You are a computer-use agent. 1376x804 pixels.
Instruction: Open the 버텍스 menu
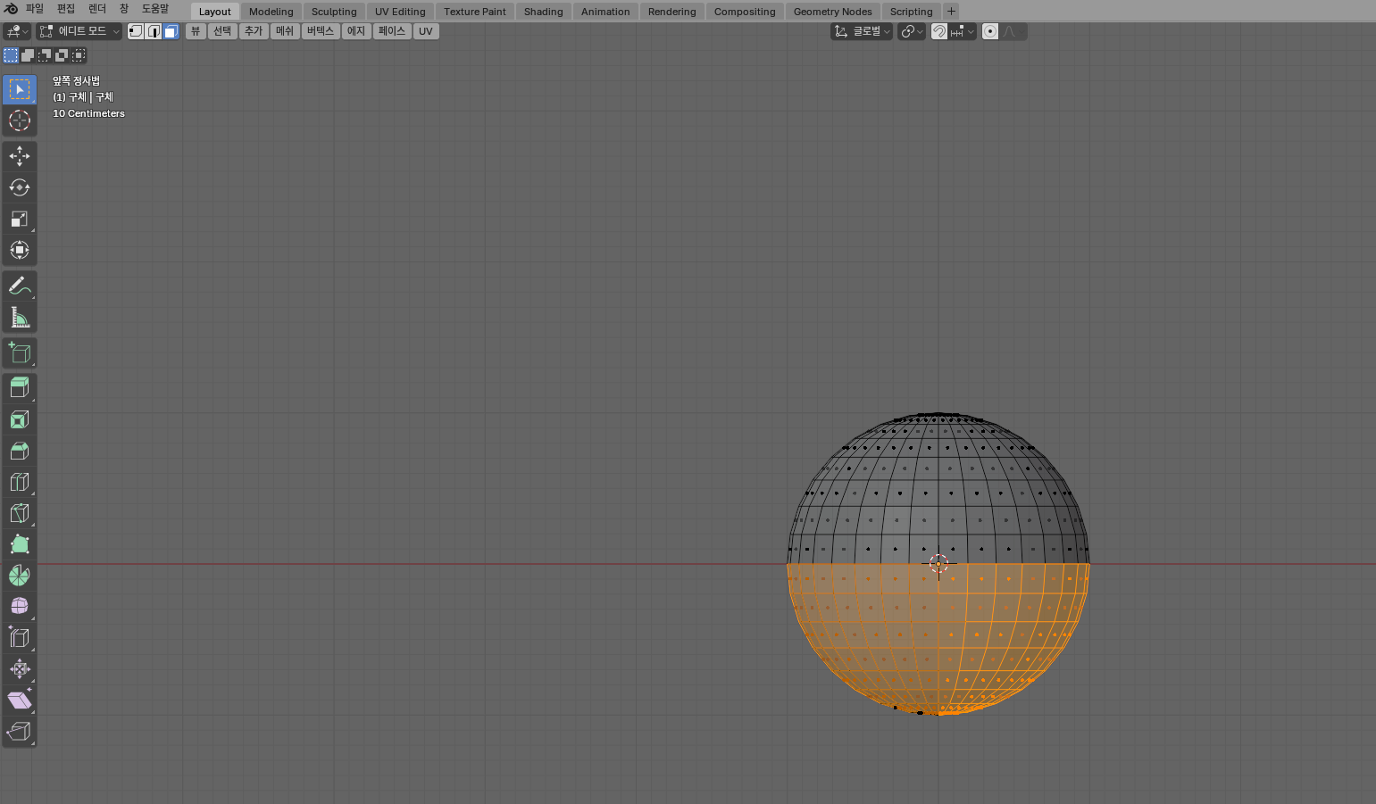(321, 31)
